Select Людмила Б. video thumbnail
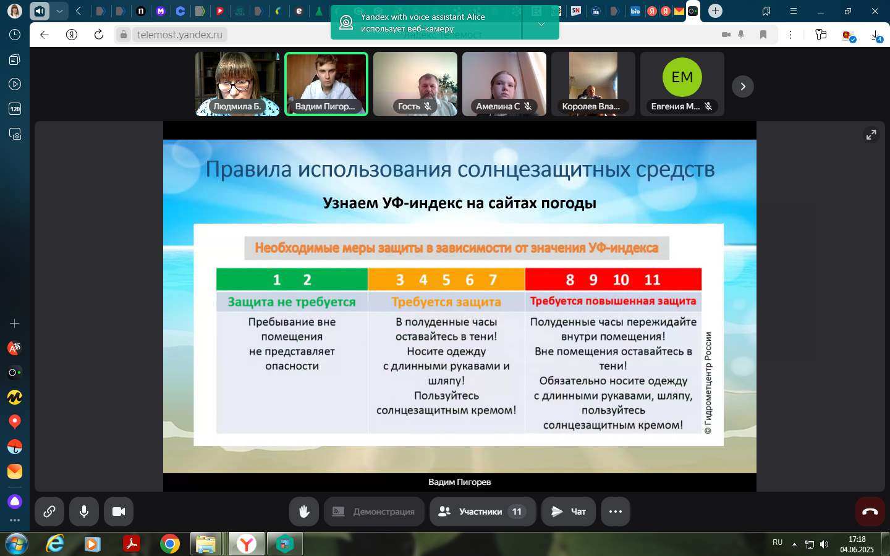 237,84
